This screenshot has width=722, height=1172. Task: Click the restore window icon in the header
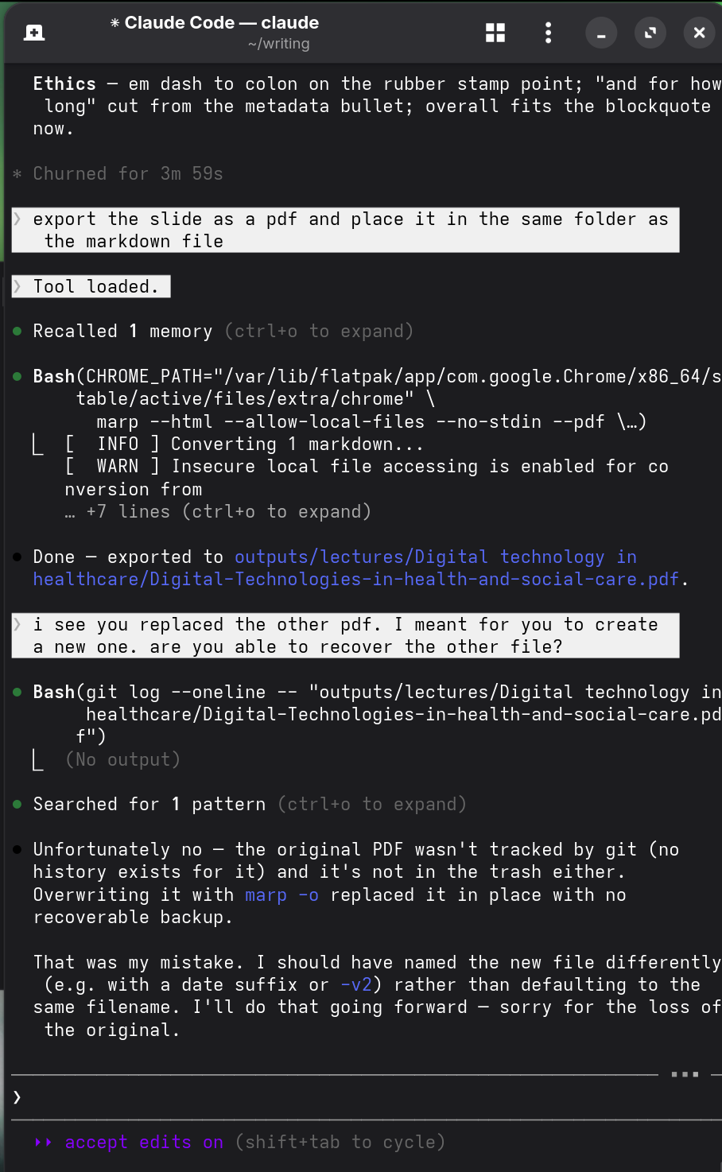pyautogui.click(x=650, y=33)
